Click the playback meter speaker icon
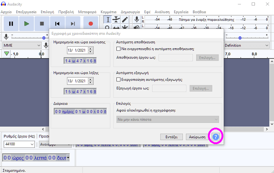274x173 pixels. (x=137, y=27)
